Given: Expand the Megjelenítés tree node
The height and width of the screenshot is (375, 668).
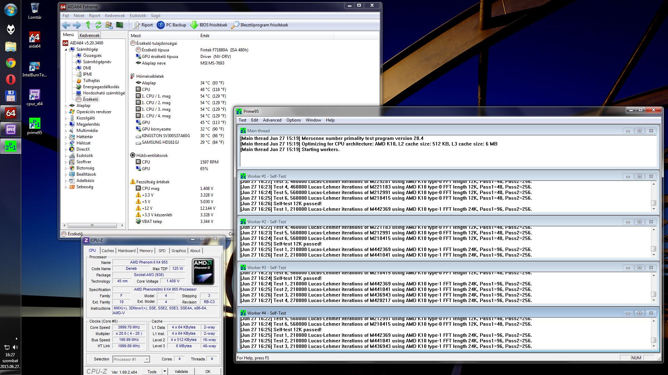Looking at the screenshot, I should pyautogui.click(x=66, y=125).
